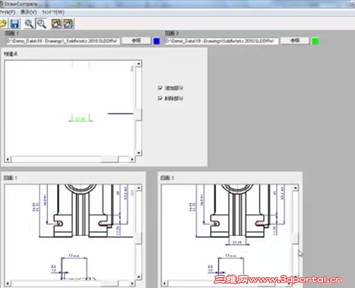This screenshot has width=355, height=288.
Task: Save using the blue floppy disk icon
Action: [15, 24]
